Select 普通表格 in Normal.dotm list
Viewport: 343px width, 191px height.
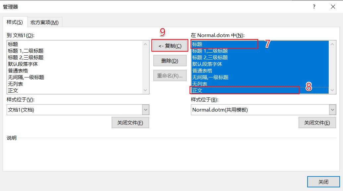(x=260, y=71)
